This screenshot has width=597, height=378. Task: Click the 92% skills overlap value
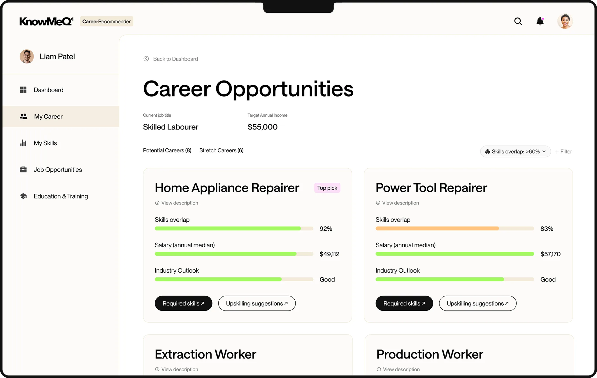click(326, 229)
